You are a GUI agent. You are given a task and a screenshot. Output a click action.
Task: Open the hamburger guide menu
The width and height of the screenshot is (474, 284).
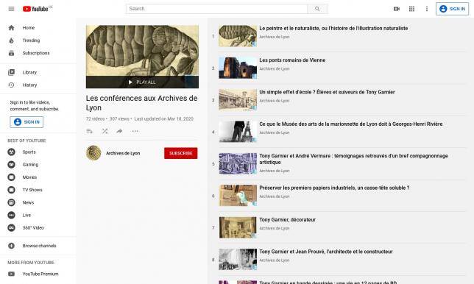[x=11, y=9]
